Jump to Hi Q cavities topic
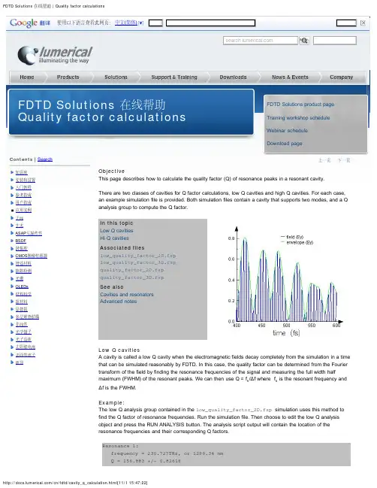Viewport: 377px width, 488px height. 114,238
